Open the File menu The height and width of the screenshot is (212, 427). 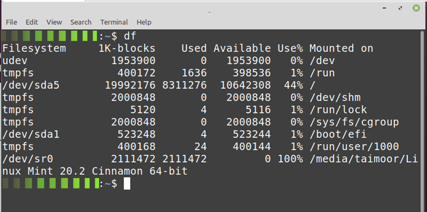tap(11, 22)
